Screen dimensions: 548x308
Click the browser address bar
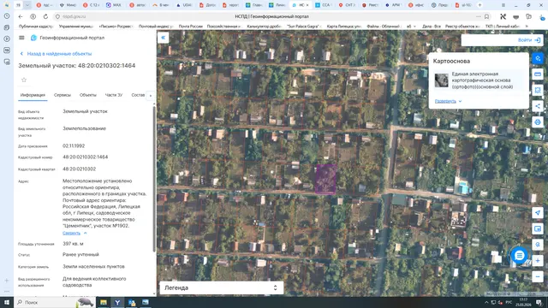point(272,16)
